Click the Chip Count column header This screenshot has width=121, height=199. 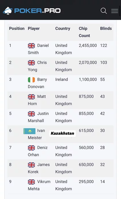(x=84, y=32)
